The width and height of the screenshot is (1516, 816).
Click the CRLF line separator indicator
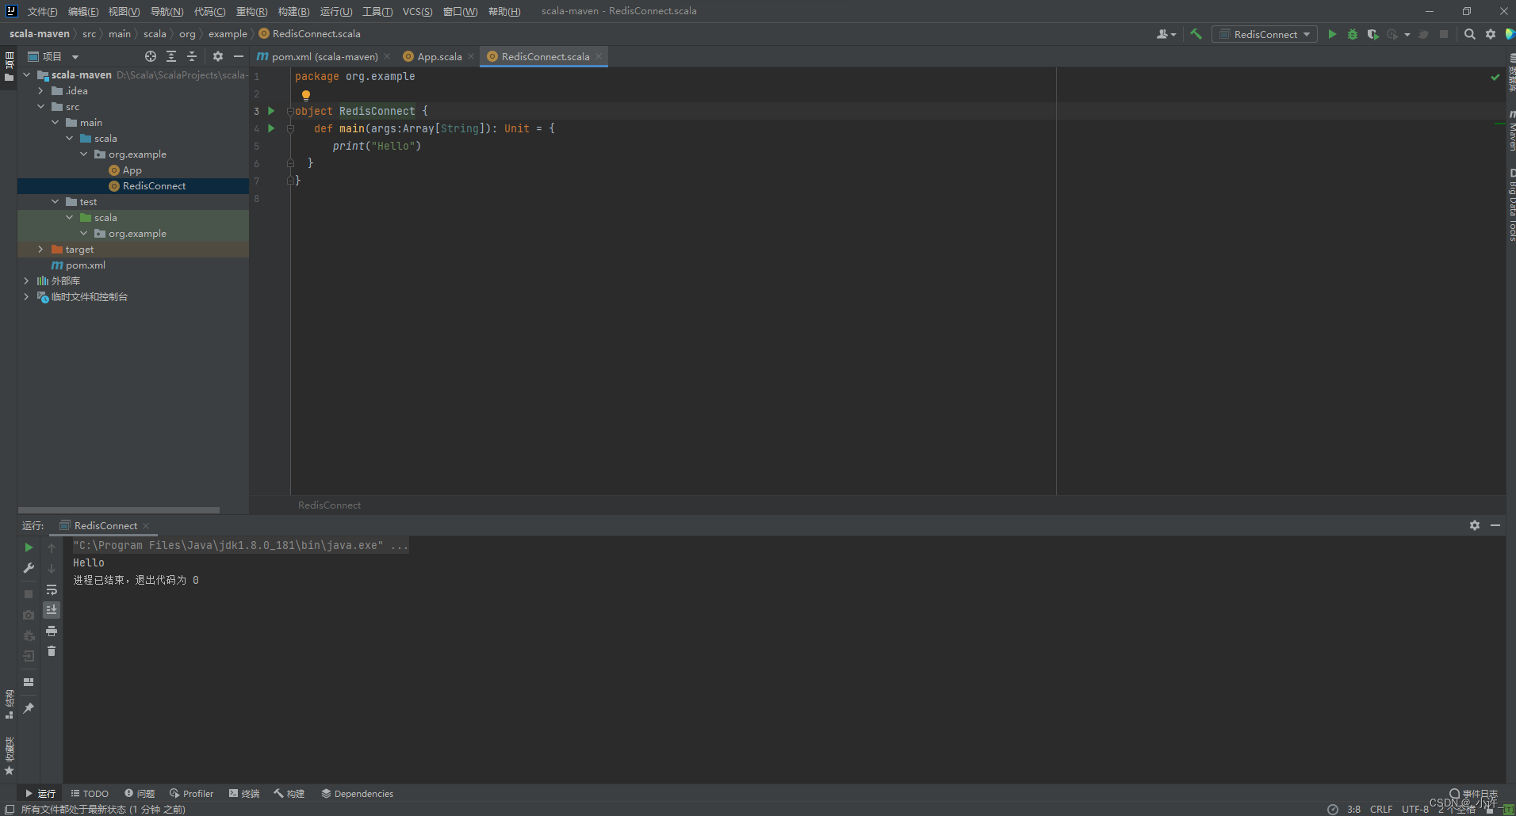coord(1381,809)
